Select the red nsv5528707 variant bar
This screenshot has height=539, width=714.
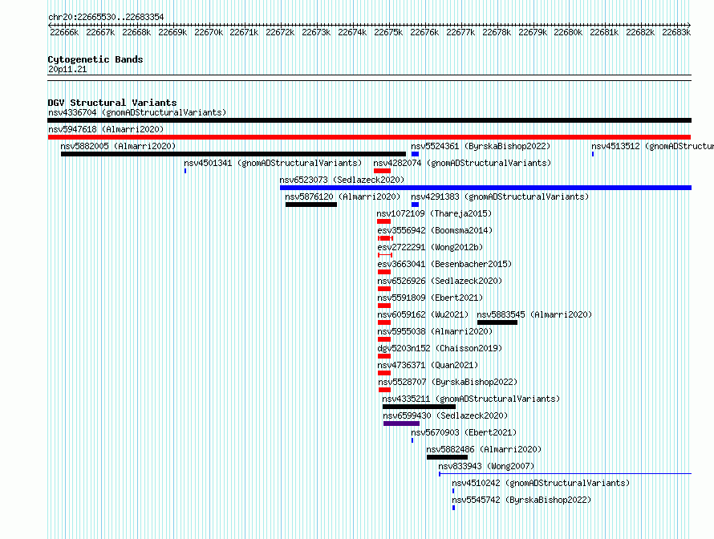tap(384, 390)
